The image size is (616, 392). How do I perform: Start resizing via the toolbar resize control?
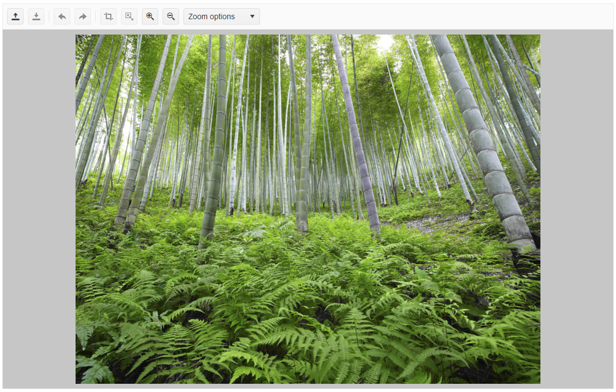pyautogui.click(x=129, y=16)
